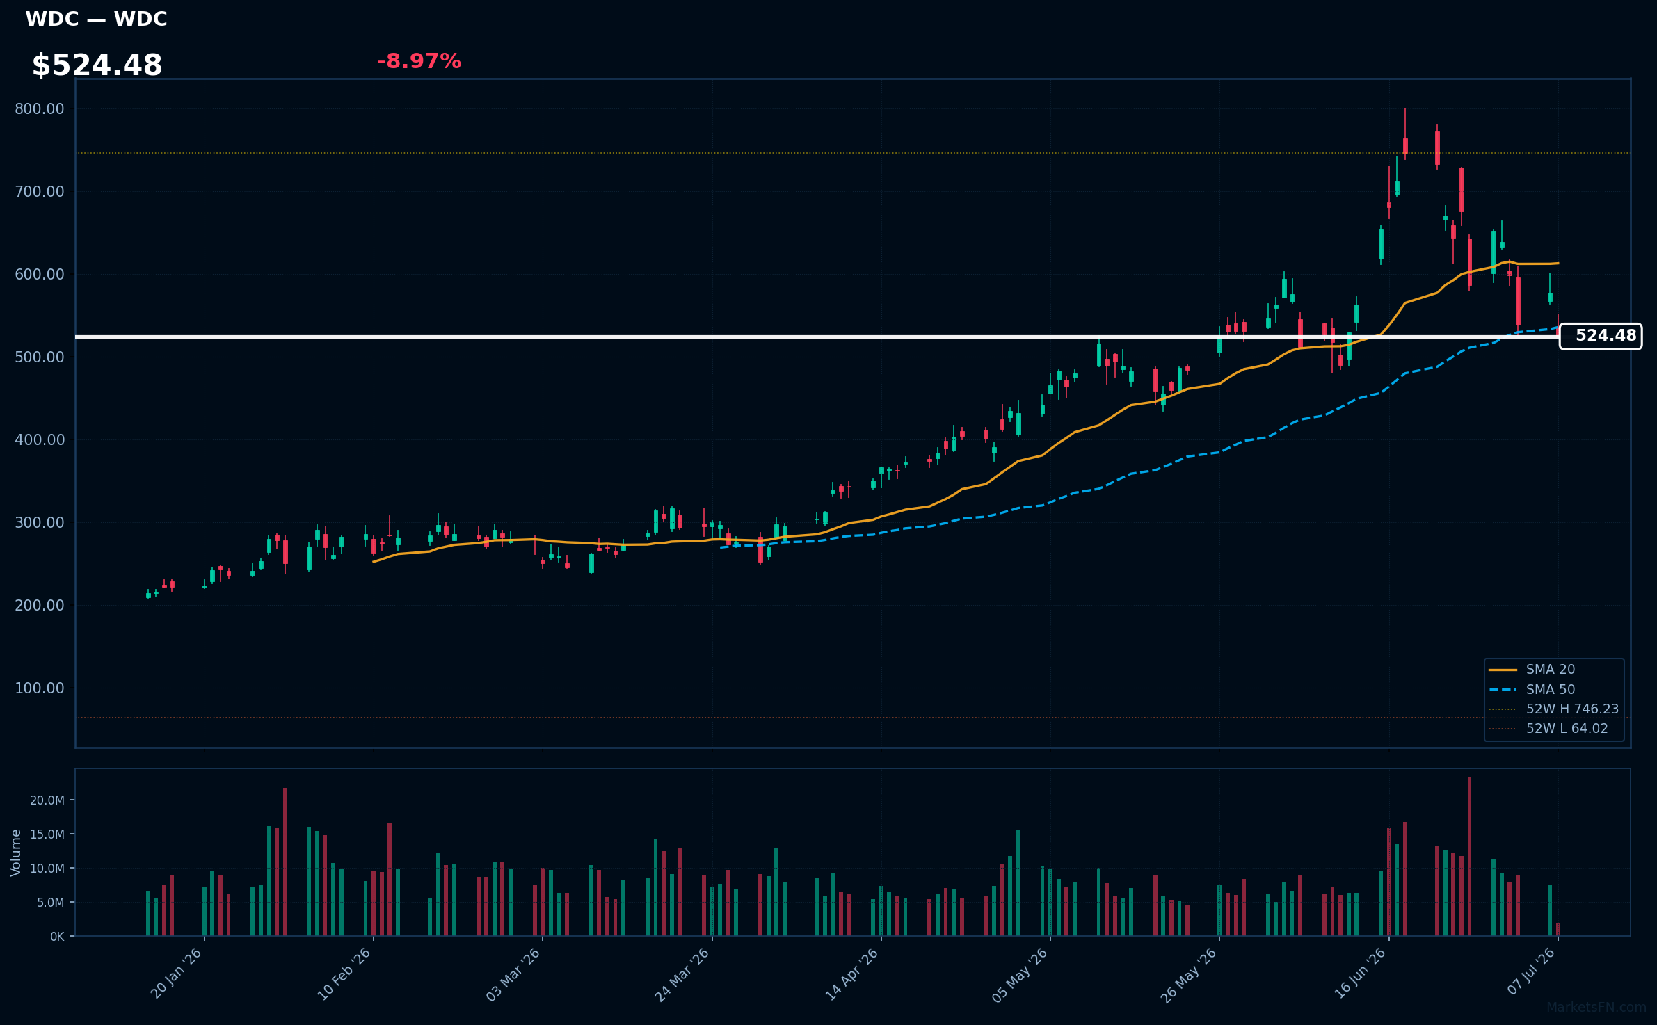Screen dimensions: 1657x1025
Task: Click the 700.00 price axis label
Action: (40, 192)
